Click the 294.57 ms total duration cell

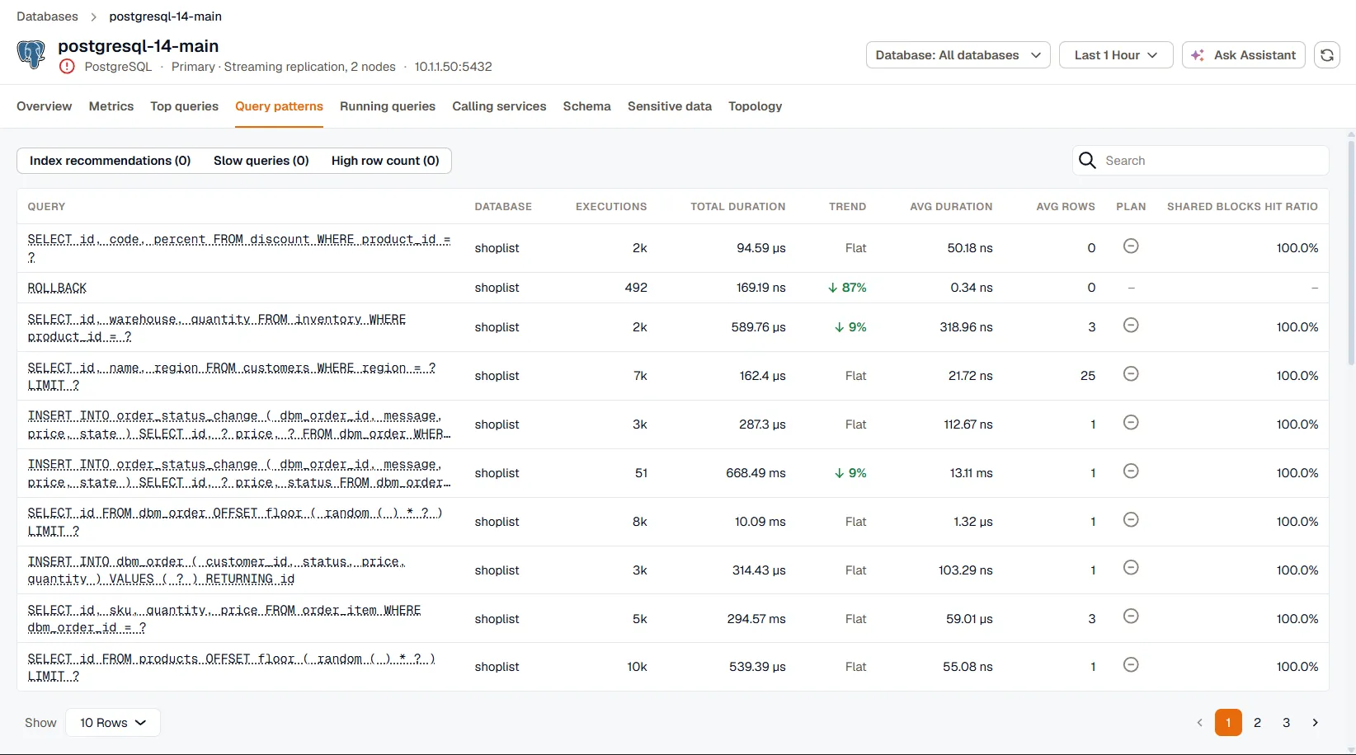[x=756, y=619]
